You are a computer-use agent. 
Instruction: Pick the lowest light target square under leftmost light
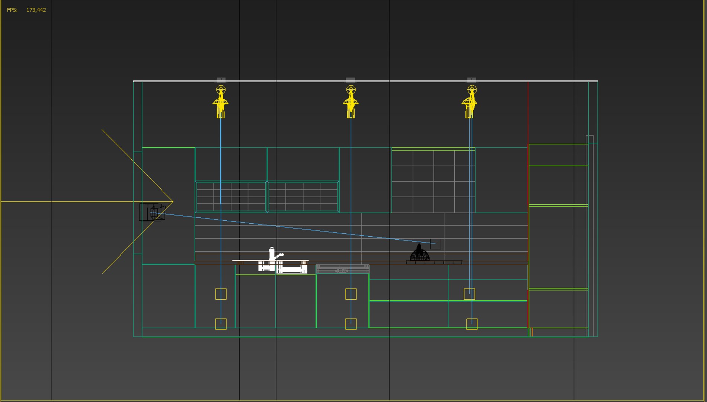point(221,324)
